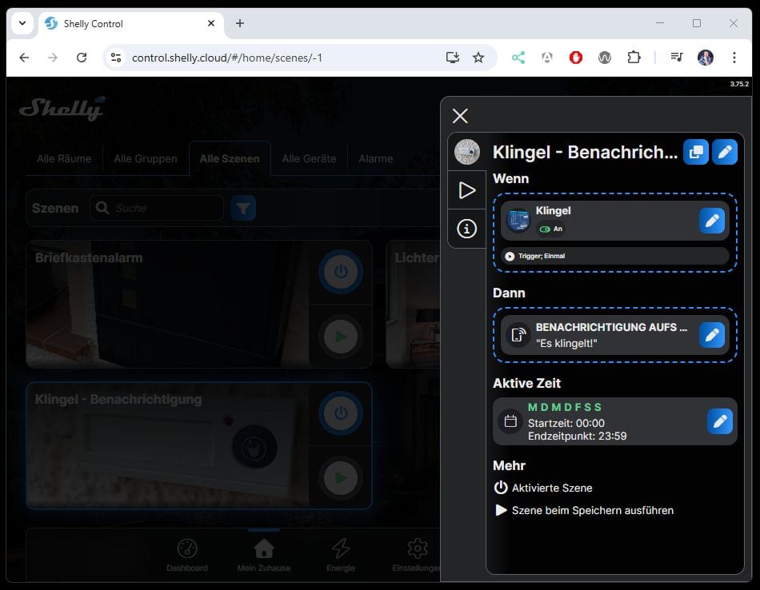Toggle power for Briefkastenalarm scene
This screenshot has width=760, height=590.
click(x=341, y=272)
